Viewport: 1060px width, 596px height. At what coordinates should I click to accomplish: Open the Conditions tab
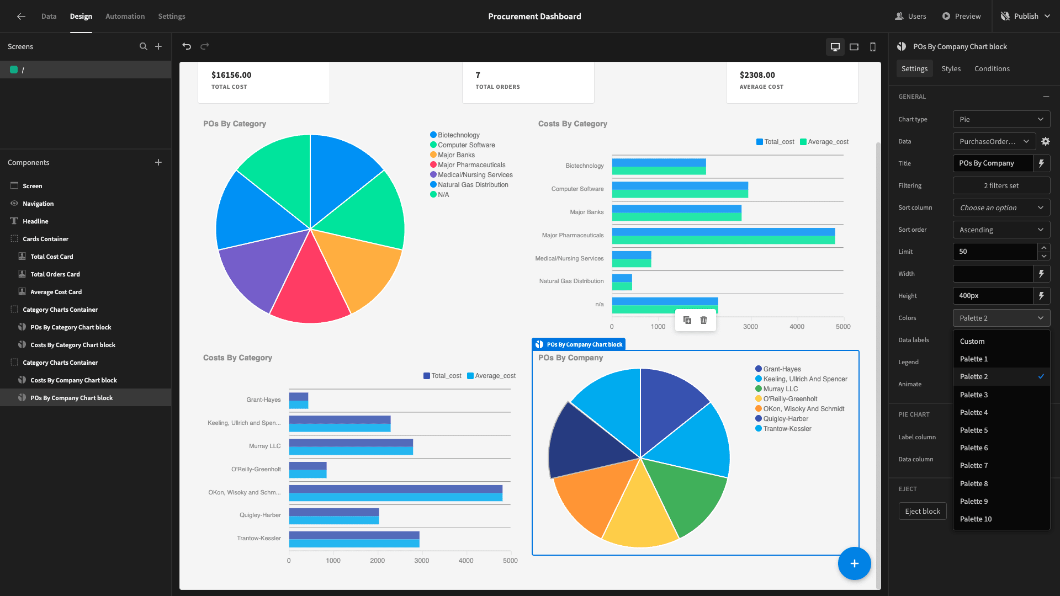[x=992, y=68]
